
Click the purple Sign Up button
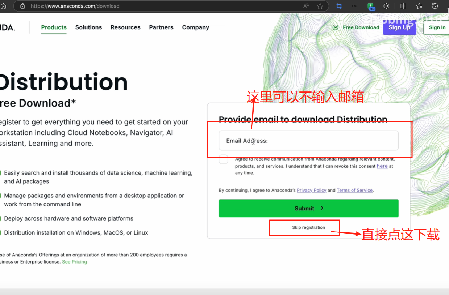pos(399,27)
